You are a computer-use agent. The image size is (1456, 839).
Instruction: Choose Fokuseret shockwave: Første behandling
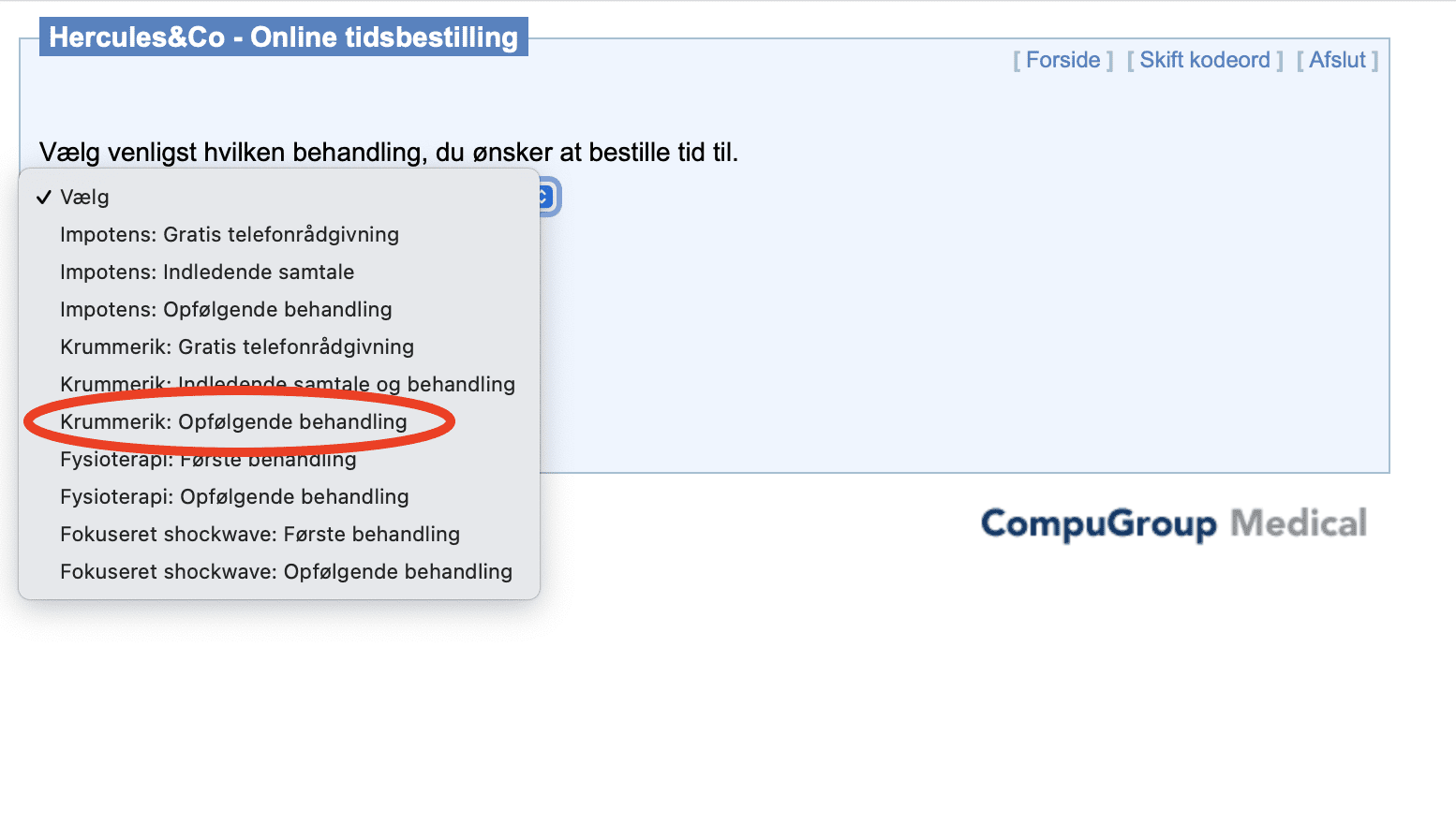[279, 534]
